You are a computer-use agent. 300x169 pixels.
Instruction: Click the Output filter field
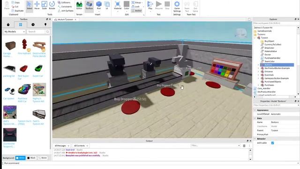[x=216, y=146]
